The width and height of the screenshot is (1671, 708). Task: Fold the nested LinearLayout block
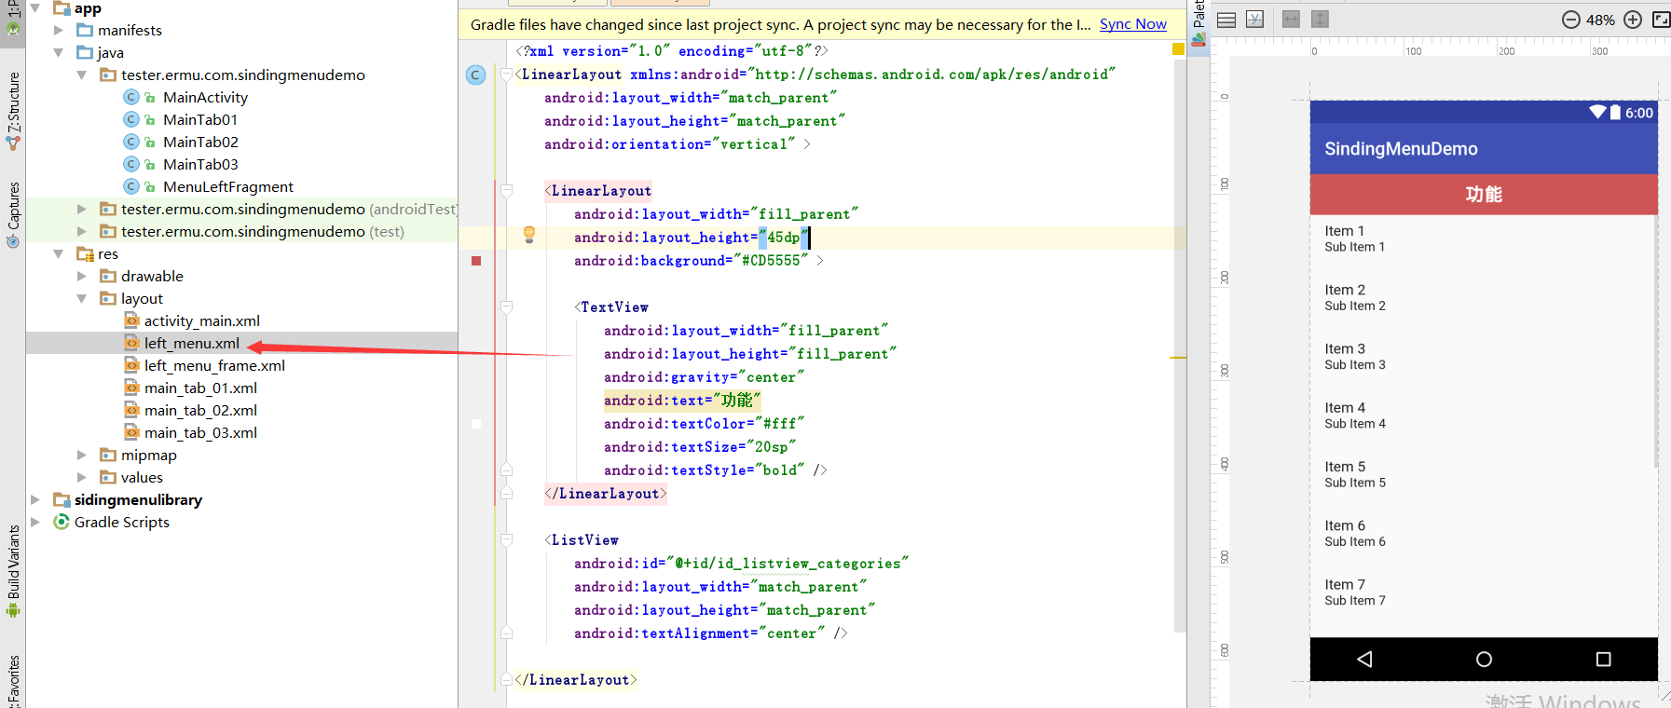pos(506,191)
